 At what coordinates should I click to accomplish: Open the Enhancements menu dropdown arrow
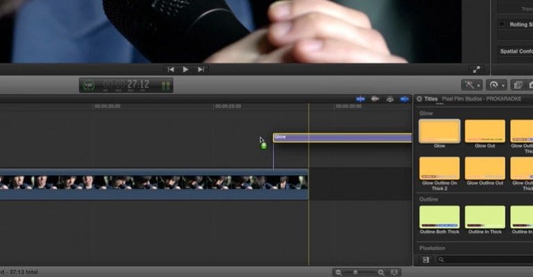pyautogui.click(x=479, y=85)
